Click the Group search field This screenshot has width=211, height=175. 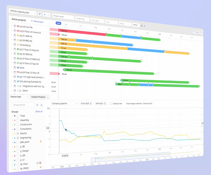click(x=23, y=105)
